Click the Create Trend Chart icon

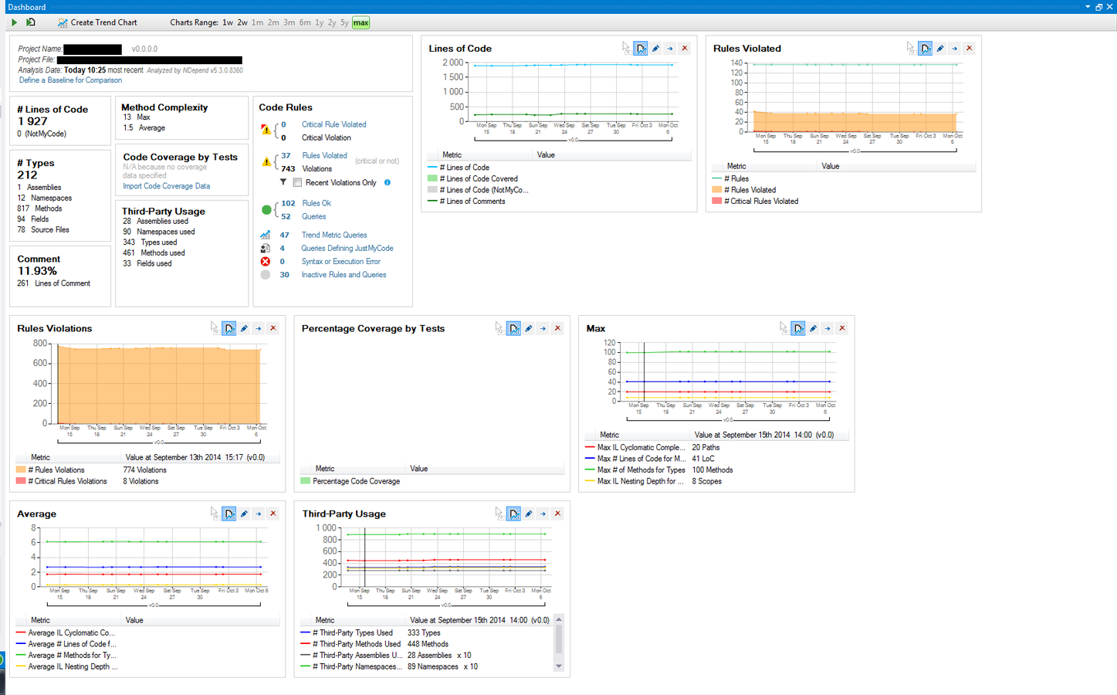click(x=63, y=22)
